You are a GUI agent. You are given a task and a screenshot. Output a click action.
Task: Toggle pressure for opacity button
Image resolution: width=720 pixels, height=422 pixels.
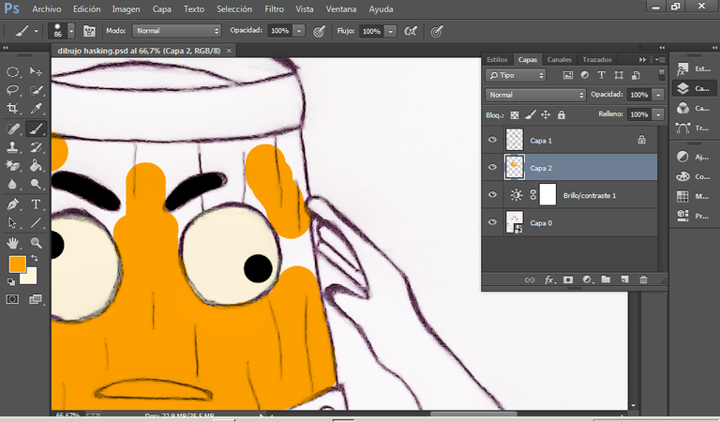pos(319,31)
